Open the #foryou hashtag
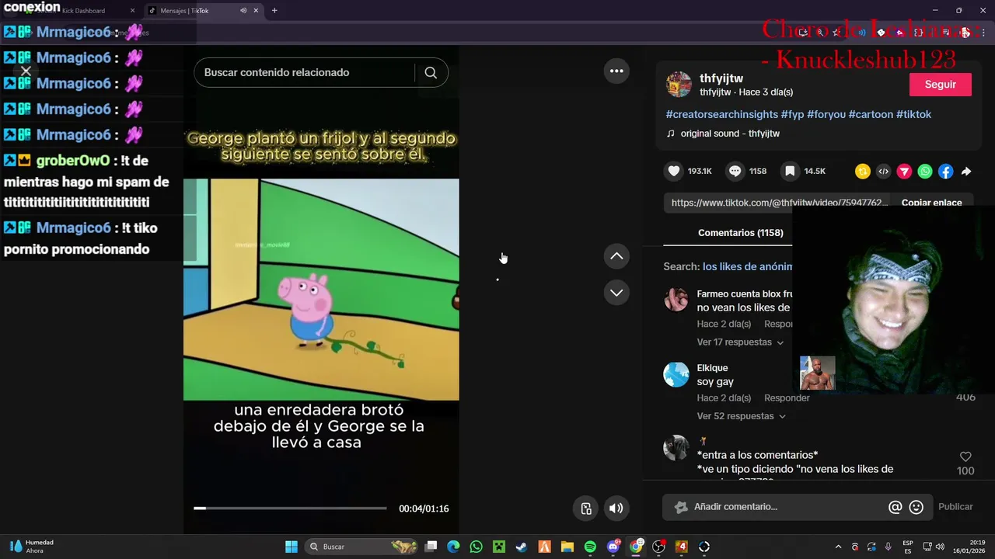 [x=826, y=114]
